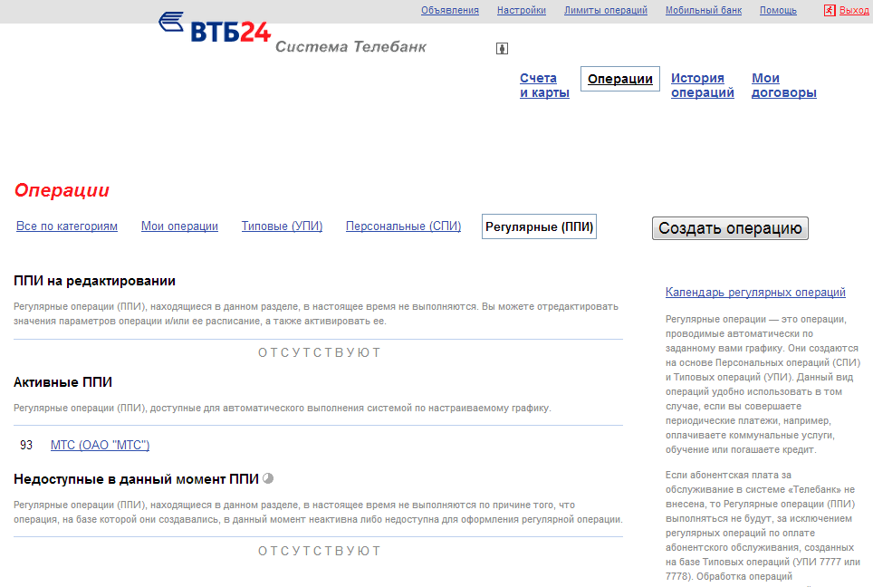Open the Объявления link
This screenshot has width=873, height=587.
449,11
